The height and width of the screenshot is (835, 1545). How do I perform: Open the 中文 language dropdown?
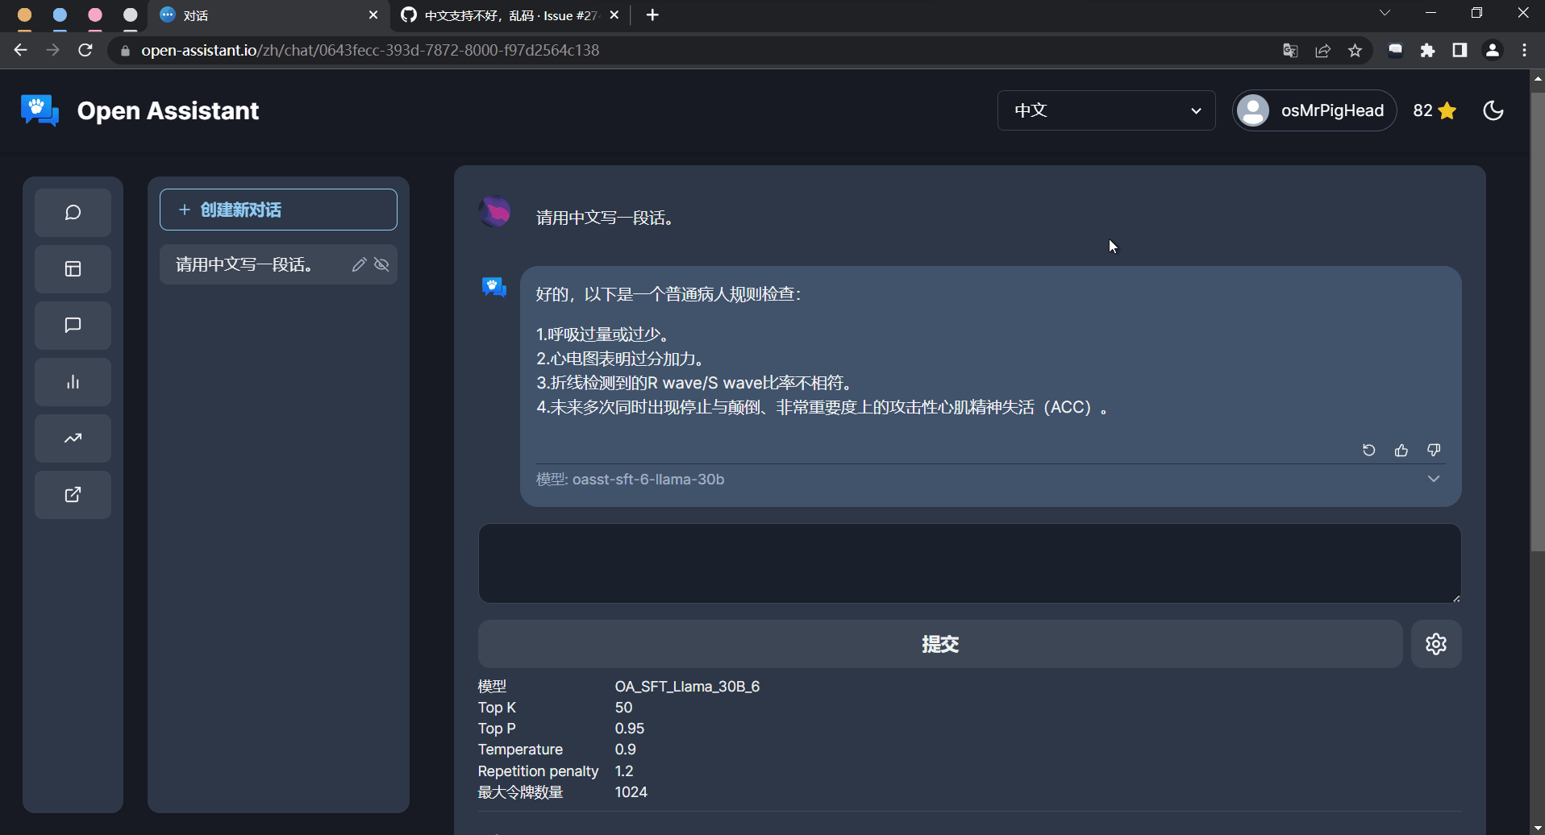[1106, 110]
